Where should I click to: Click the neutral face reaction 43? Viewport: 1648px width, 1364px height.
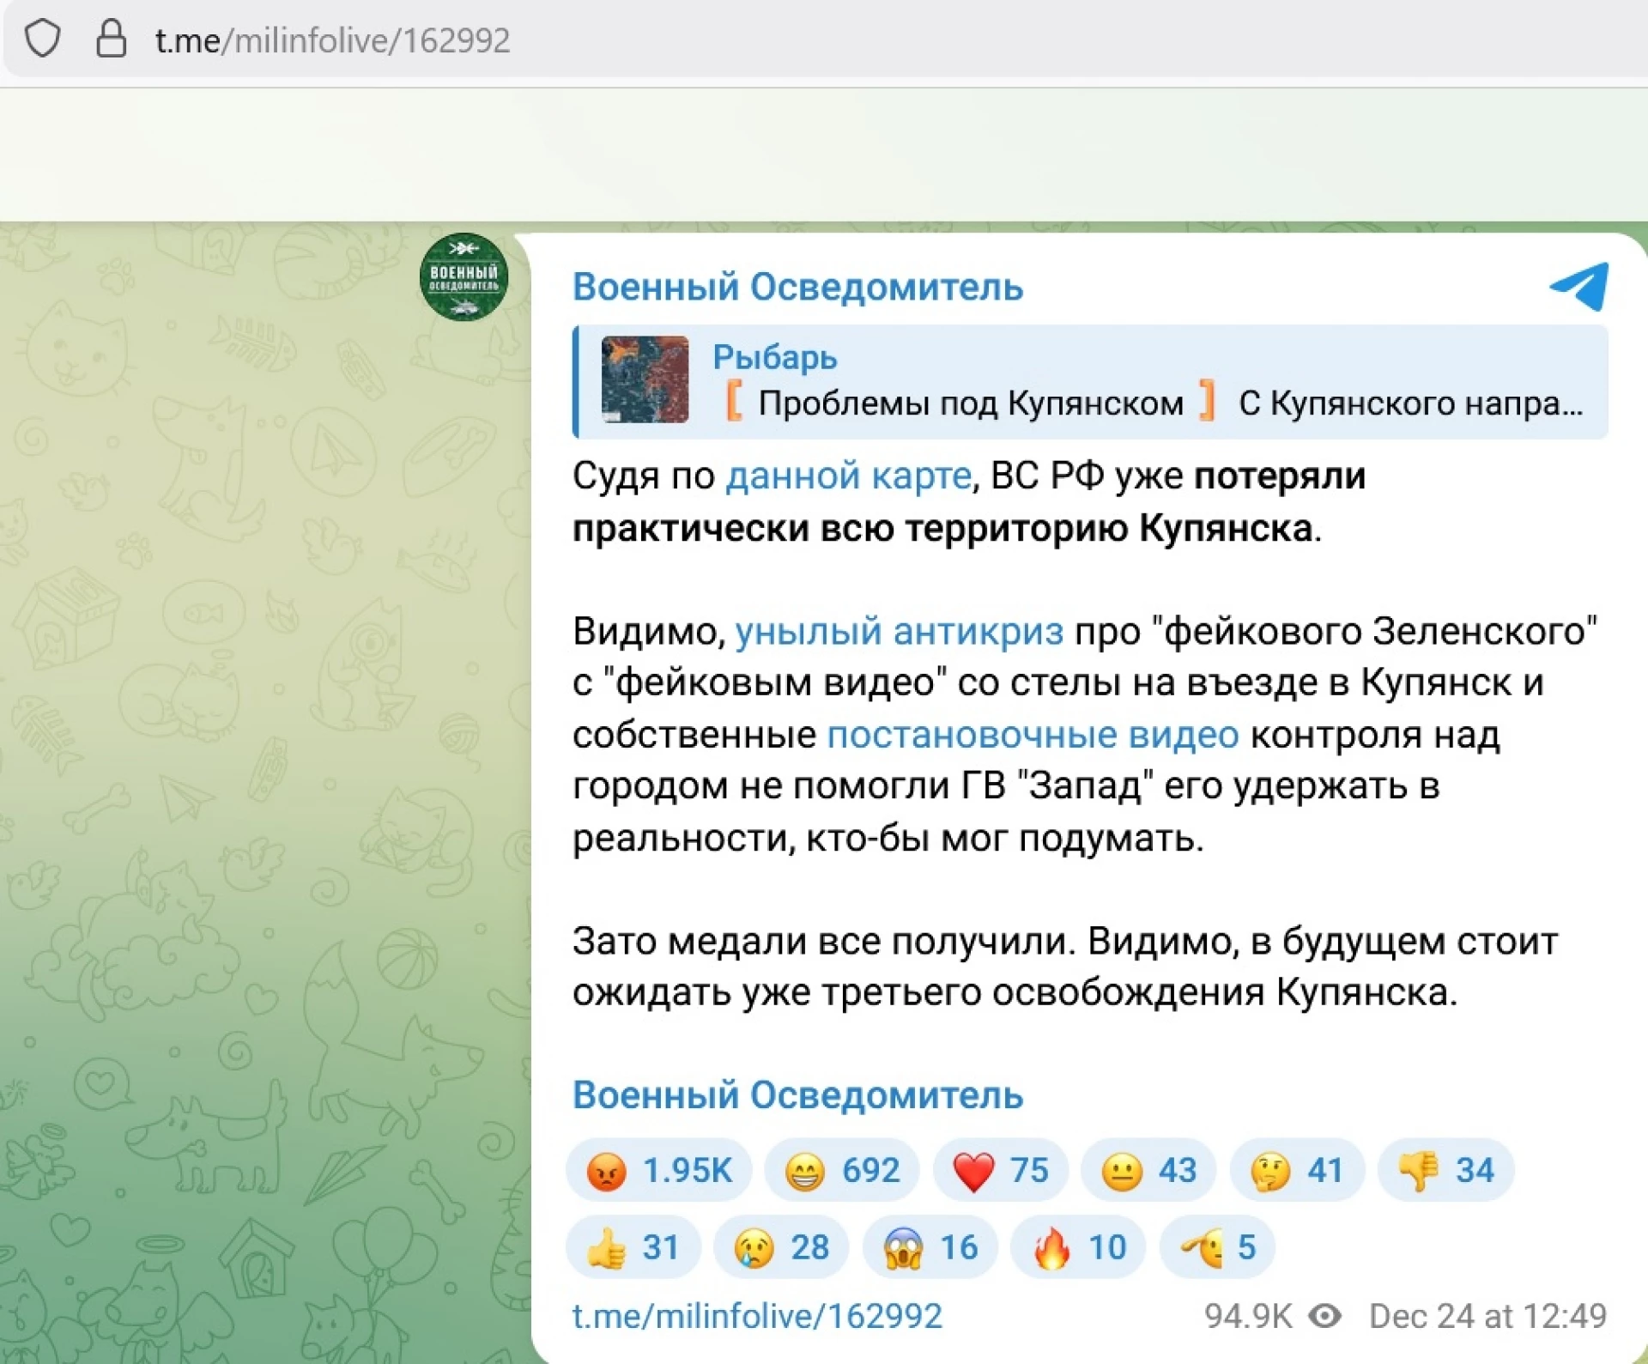(x=1148, y=1170)
